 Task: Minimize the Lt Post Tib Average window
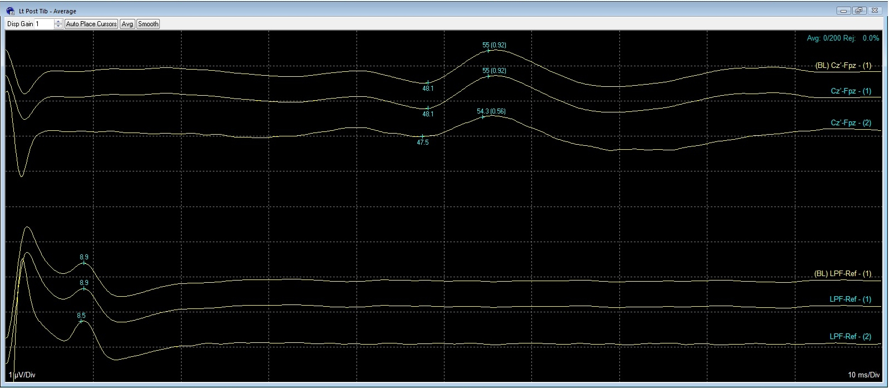[845, 11]
